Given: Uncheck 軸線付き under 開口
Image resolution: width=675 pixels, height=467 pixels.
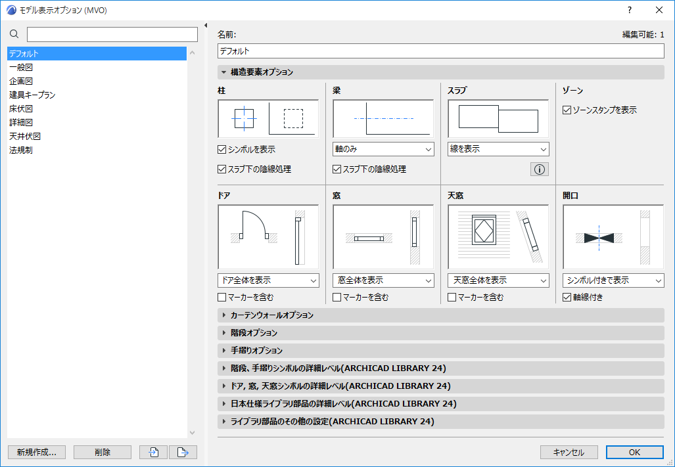Looking at the screenshot, I should coord(567,297).
